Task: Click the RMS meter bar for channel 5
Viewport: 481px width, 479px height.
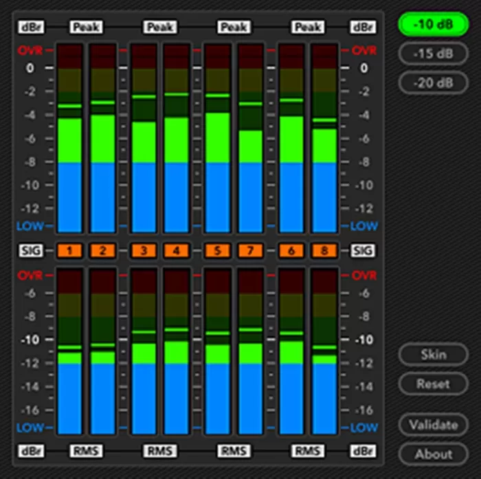Action: tap(218, 351)
